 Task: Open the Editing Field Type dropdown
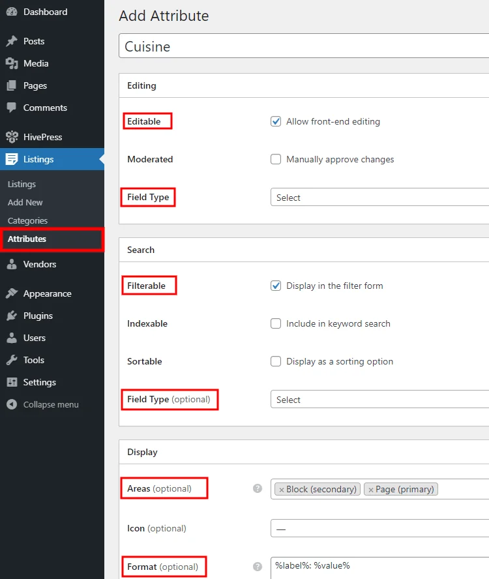pyautogui.click(x=378, y=197)
